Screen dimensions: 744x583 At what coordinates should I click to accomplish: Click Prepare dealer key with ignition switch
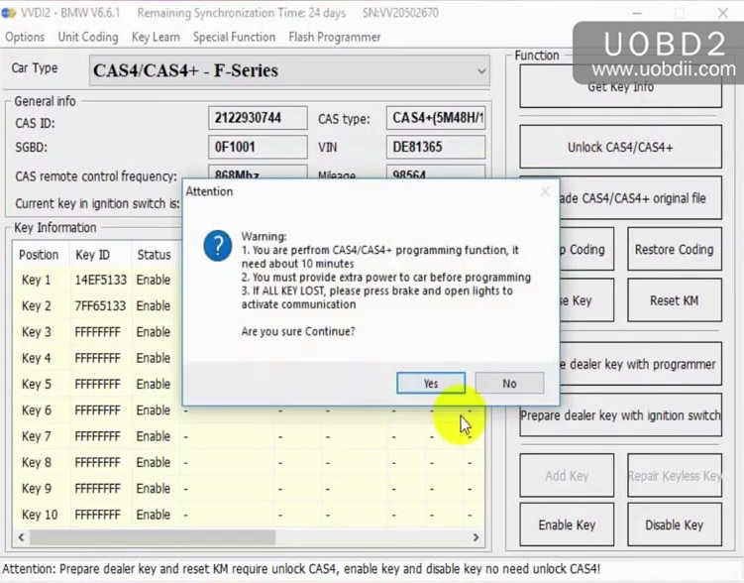coord(620,415)
